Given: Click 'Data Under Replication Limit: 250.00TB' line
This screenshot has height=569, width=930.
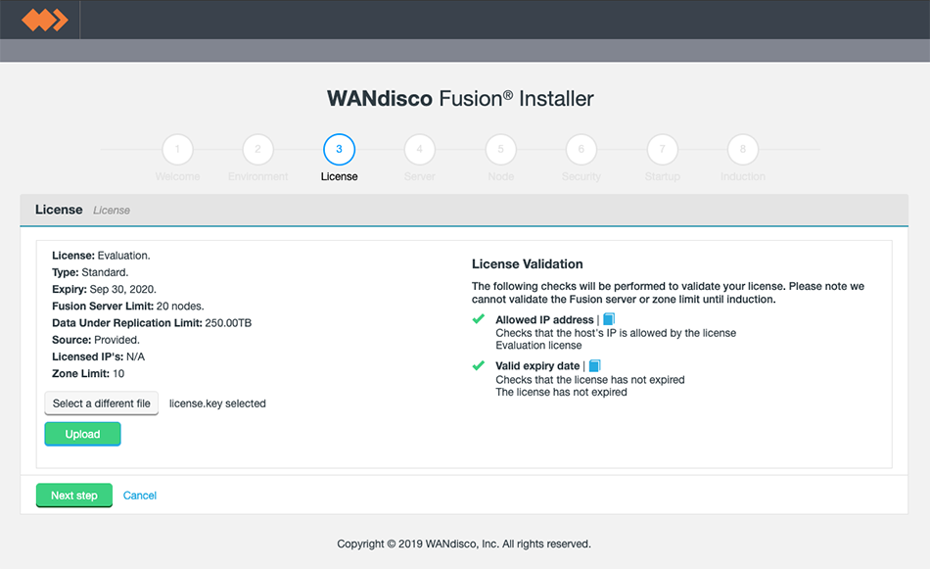Looking at the screenshot, I should (x=152, y=323).
